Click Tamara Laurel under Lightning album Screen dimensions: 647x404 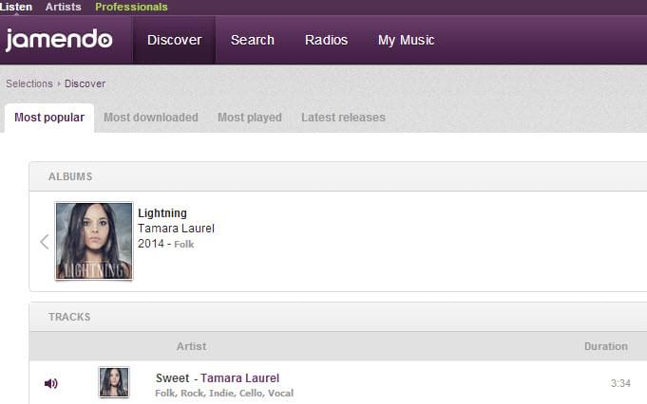click(x=176, y=229)
